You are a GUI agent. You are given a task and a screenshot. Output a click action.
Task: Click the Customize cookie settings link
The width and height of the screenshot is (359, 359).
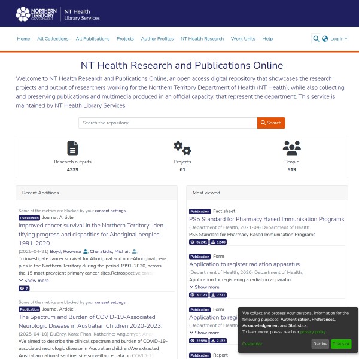click(x=252, y=344)
